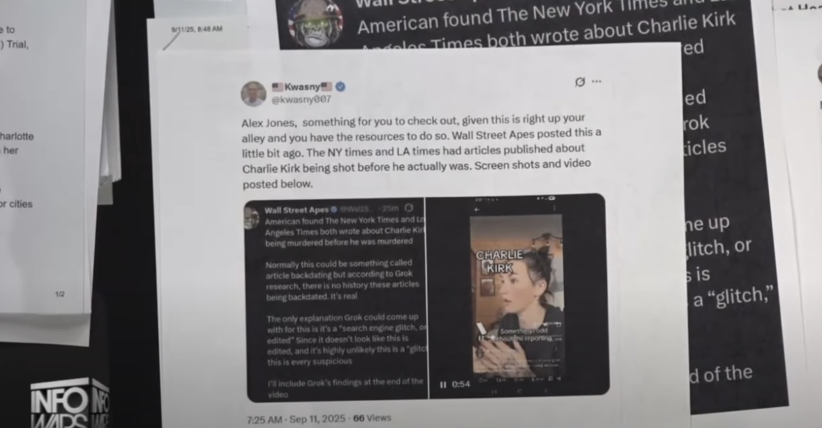Click the Grok icon in the quoted tweet header
The height and width of the screenshot is (428, 822).
[x=409, y=209]
